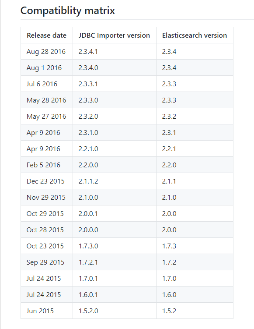This screenshot has width=254, height=329.
Task: Click Elasticsearch version 1.7.2 cell
Action: (195, 262)
